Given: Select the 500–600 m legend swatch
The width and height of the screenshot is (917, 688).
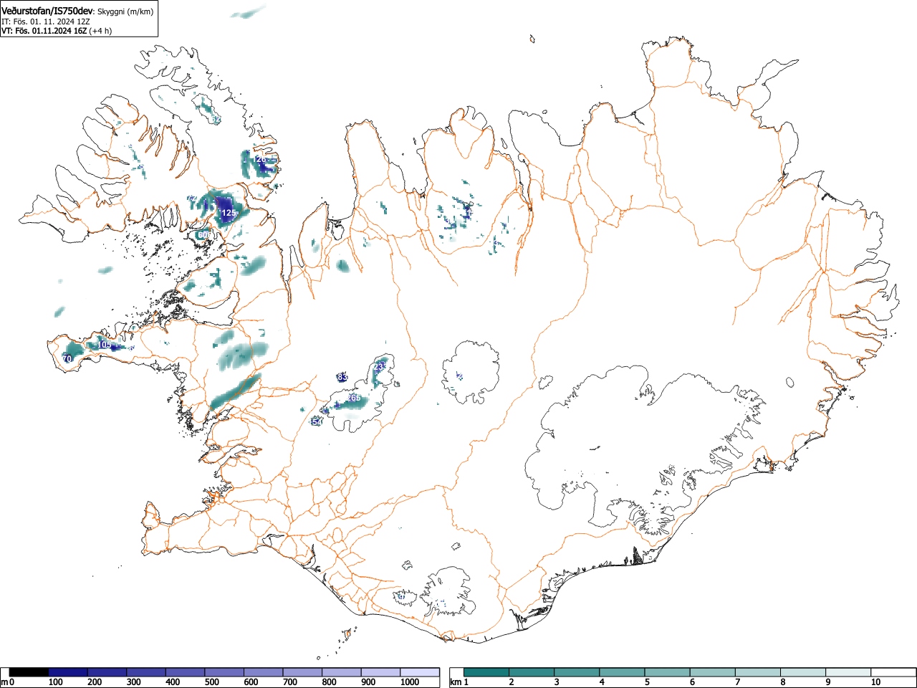Looking at the screenshot, I should 224,672.
